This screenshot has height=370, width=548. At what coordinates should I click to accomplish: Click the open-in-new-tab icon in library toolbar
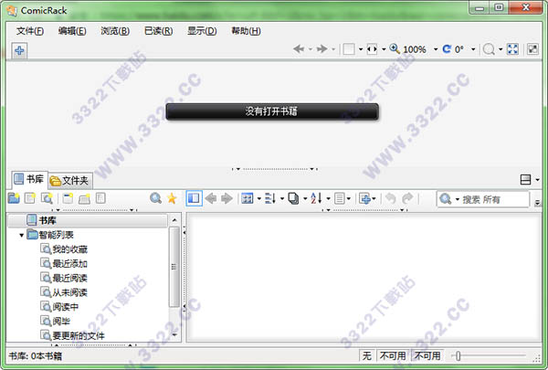pyautogui.click(x=84, y=198)
